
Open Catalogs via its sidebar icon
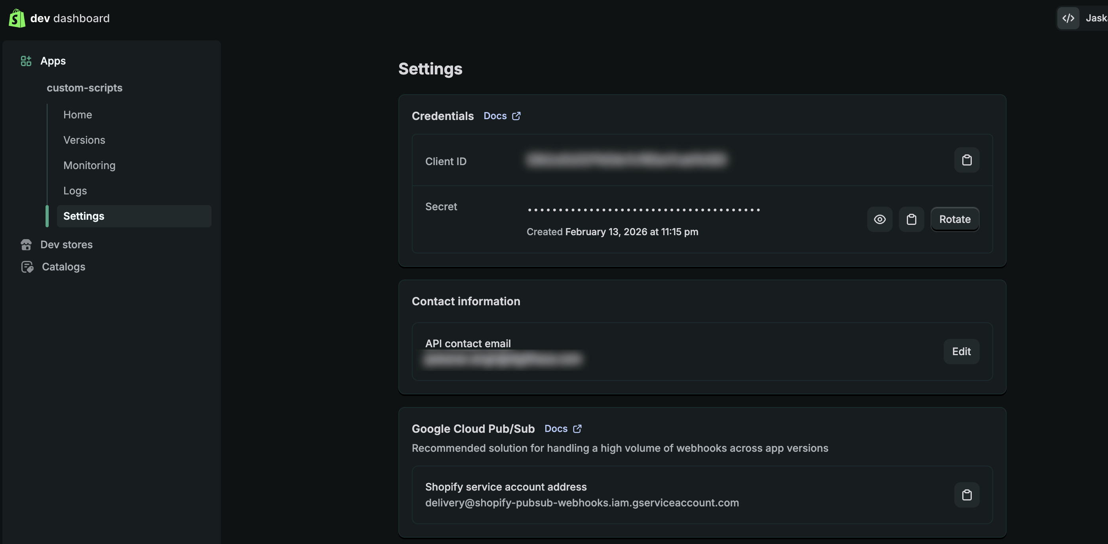coord(27,266)
